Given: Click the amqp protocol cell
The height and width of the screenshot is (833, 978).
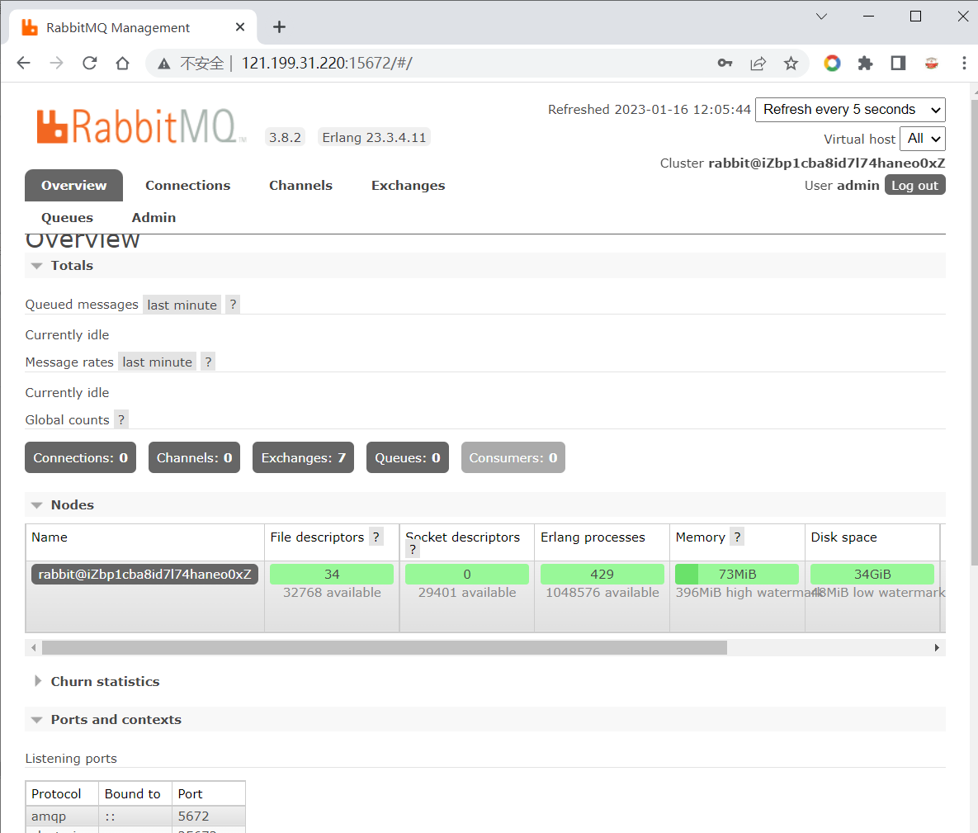Looking at the screenshot, I should [x=62, y=816].
